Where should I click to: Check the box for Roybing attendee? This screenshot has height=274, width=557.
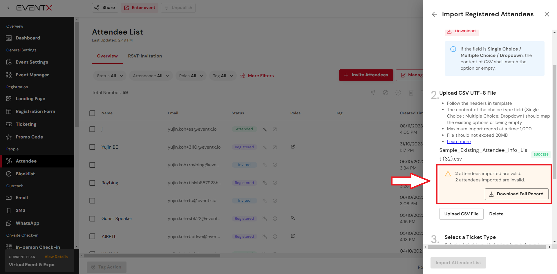(92, 183)
